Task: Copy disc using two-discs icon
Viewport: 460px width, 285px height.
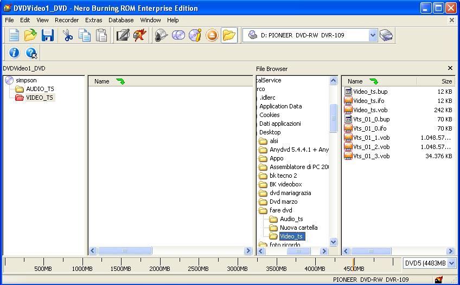Action: click(178, 35)
